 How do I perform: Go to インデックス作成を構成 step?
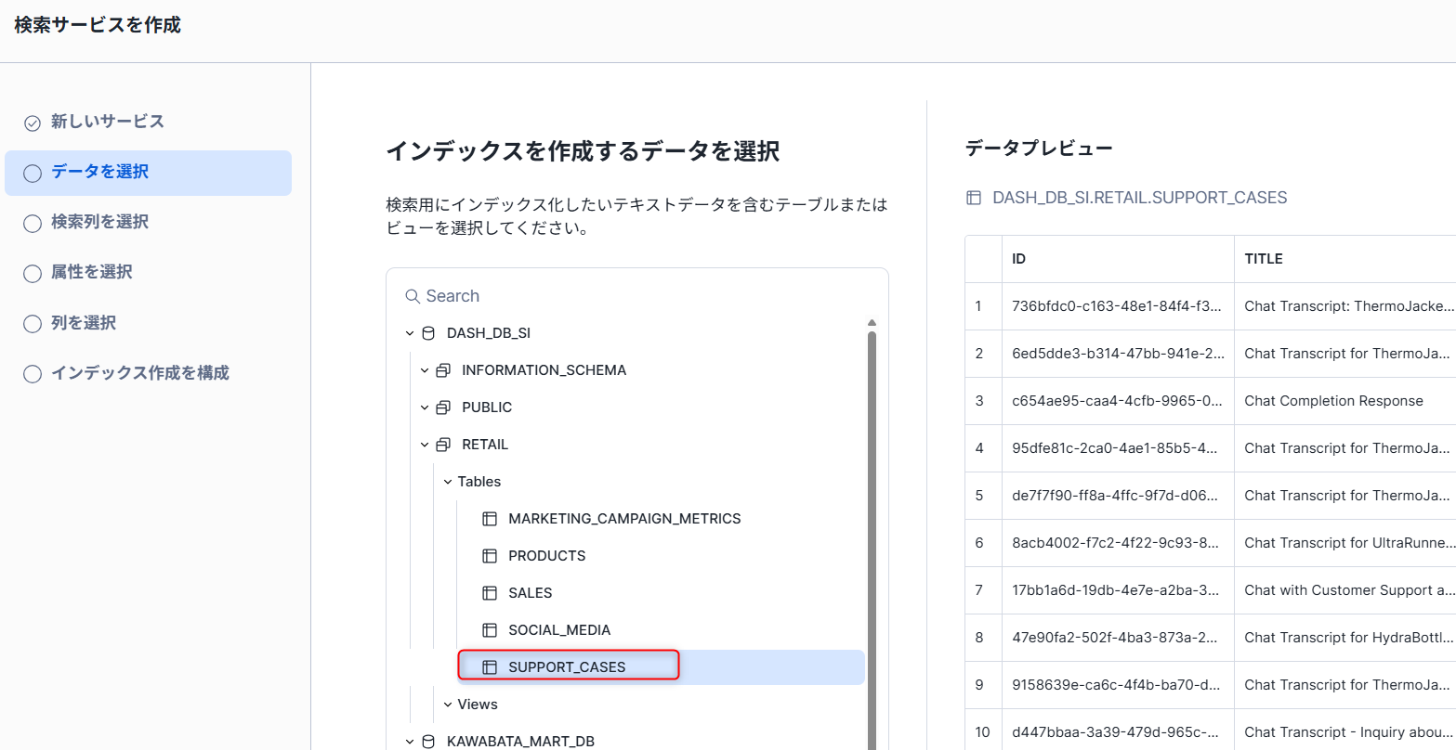click(x=139, y=373)
